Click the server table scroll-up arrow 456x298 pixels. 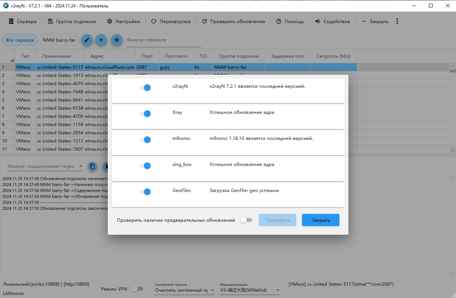click(x=452, y=67)
